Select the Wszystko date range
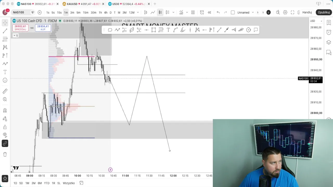Image resolution: width=333 pixels, height=187 pixels. pos(69,183)
